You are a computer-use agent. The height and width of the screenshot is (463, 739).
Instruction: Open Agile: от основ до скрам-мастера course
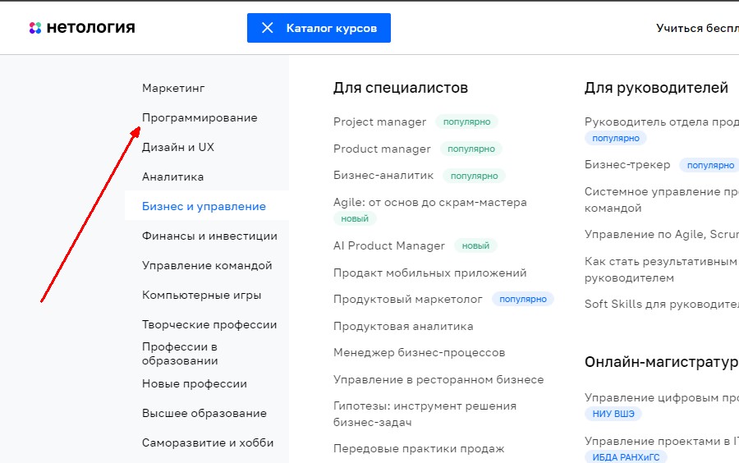430,203
